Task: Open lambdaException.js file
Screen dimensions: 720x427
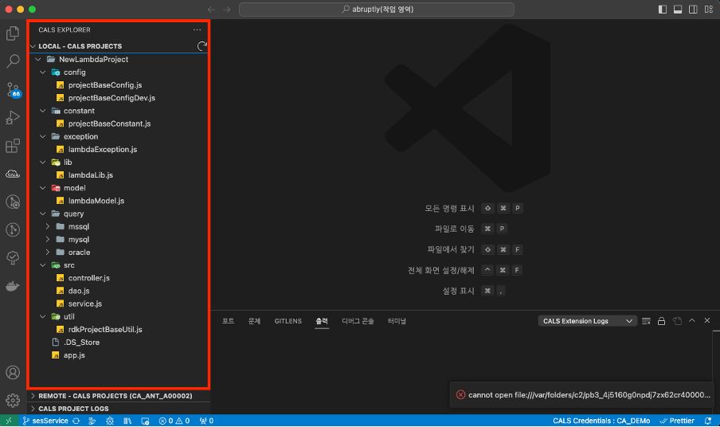Action: (x=103, y=149)
